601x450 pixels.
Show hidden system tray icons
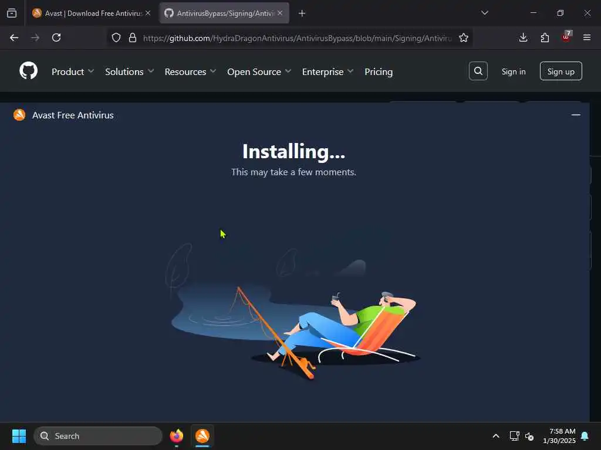click(x=495, y=436)
